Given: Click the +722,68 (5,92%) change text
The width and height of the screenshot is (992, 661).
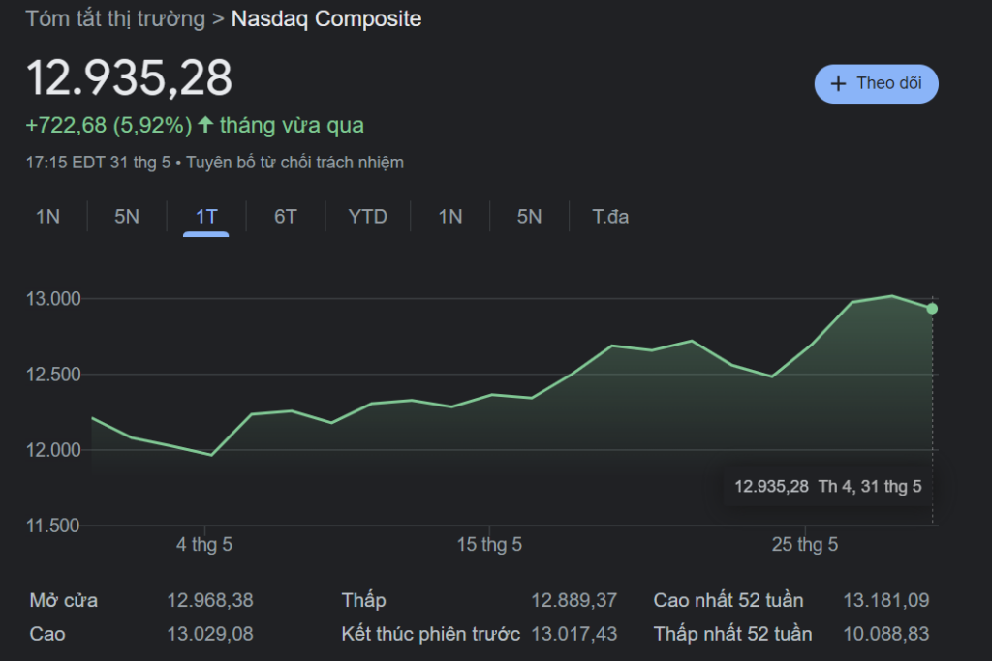Looking at the screenshot, I should (x=108, y=125).
